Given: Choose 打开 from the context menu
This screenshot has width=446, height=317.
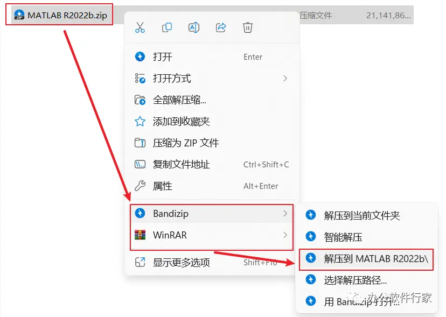Looking at the screenshot, I should tap(212, 57).
